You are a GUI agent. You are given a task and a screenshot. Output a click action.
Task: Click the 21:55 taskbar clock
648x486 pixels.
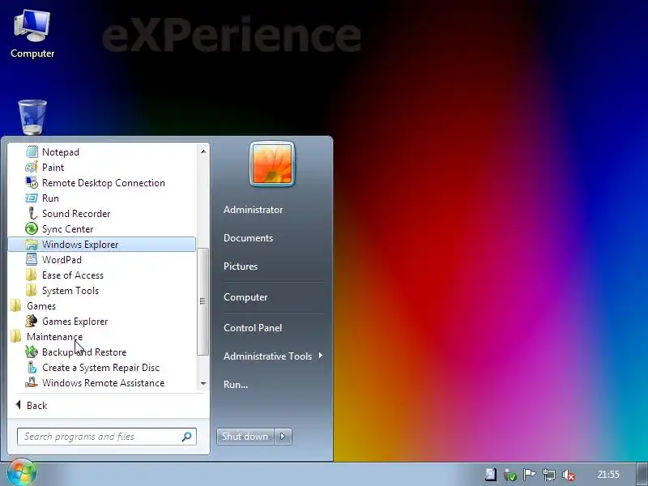pyautogui.click(x=608, y=475)
